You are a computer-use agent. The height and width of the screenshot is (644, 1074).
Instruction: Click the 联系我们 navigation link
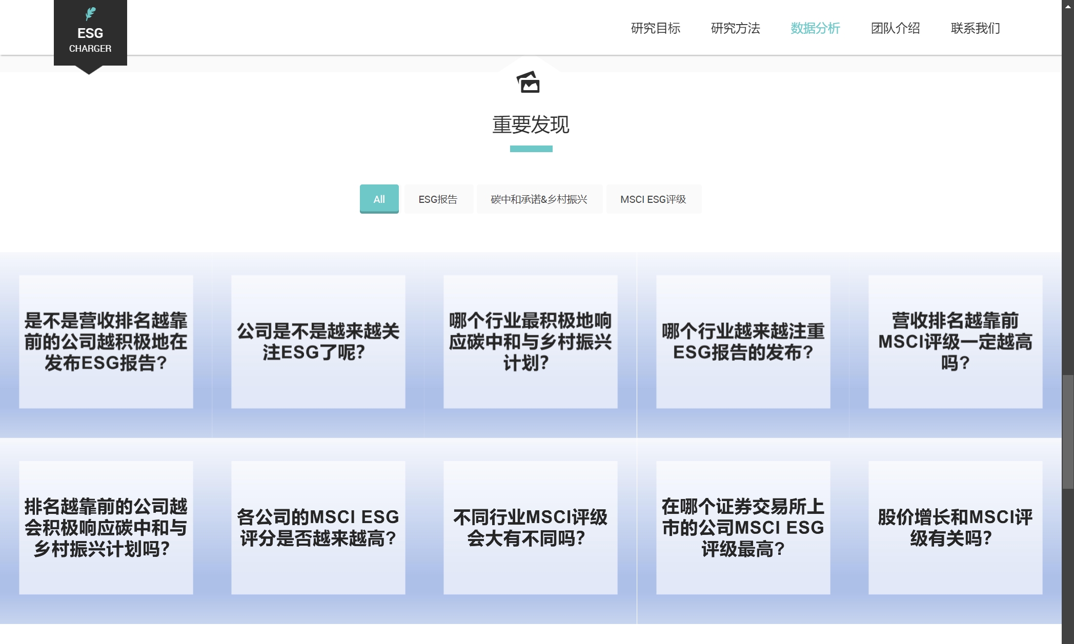pos(975,28)
